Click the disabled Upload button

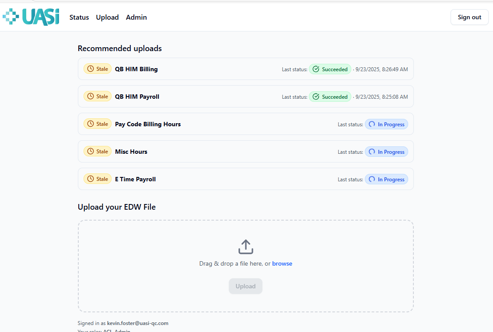(245, 286)
